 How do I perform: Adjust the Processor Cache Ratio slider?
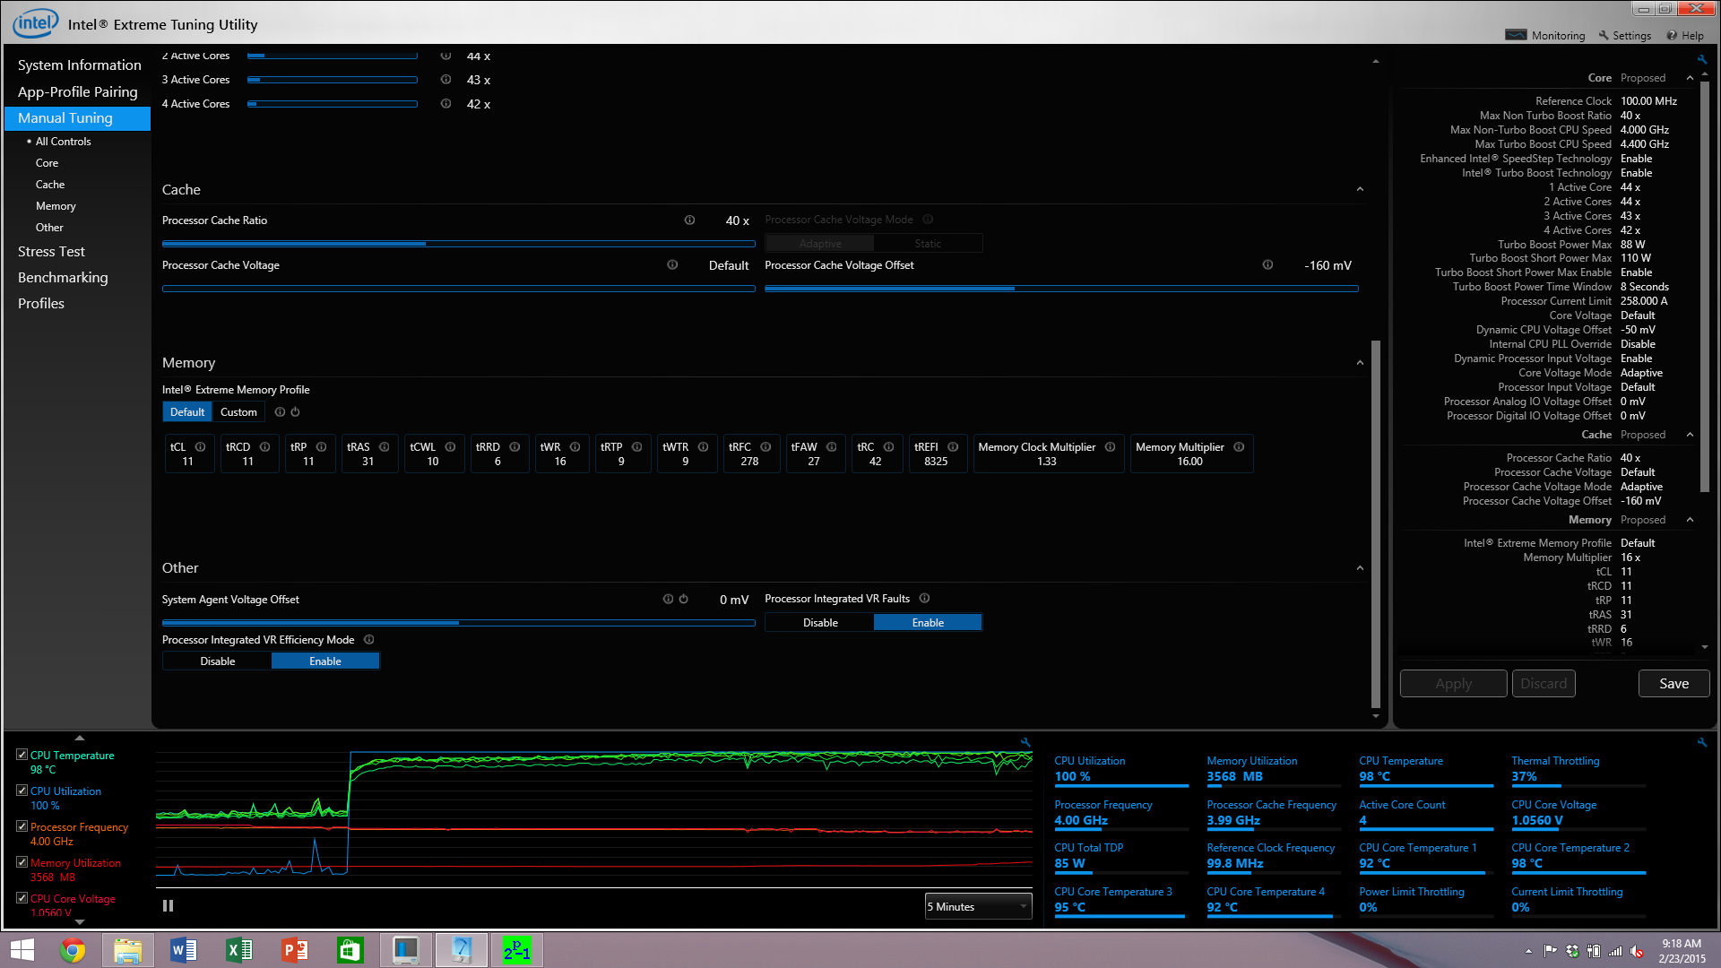pyautogui.click(x=458, y=243)
